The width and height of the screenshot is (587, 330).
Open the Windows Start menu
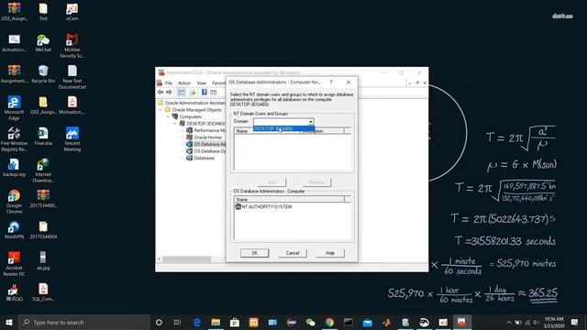pos(9,322)
